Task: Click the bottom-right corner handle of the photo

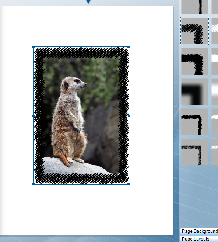Action: [129, 184]
